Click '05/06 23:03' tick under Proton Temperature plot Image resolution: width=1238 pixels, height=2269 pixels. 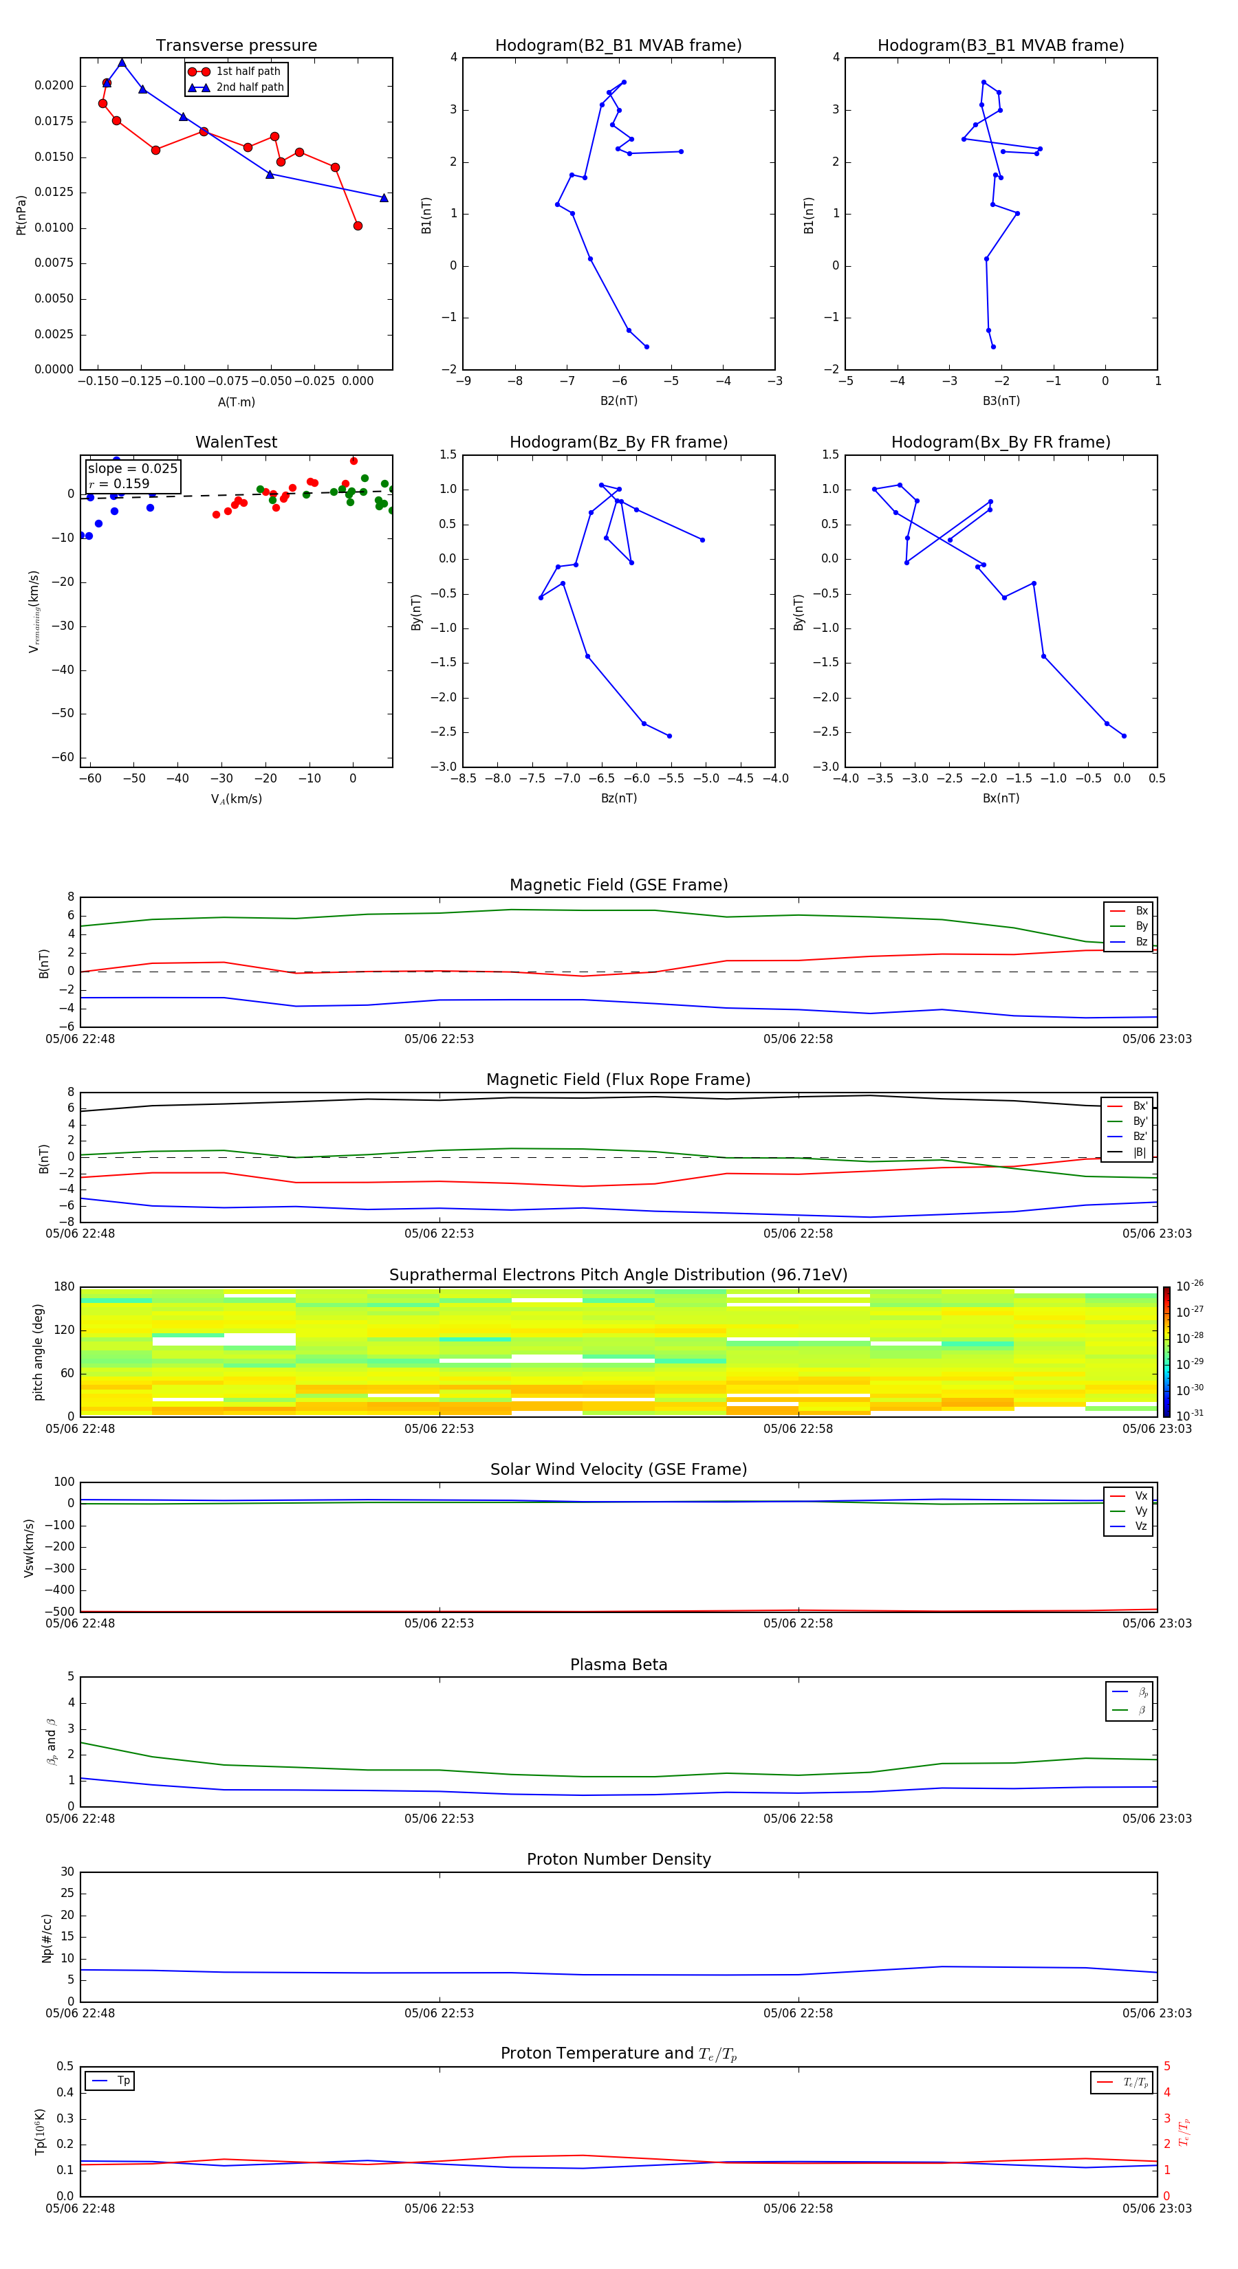pyautogui.click(x=1157, y=2208)
